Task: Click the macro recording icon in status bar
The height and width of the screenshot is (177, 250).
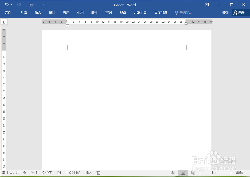Action: point(98,173)
